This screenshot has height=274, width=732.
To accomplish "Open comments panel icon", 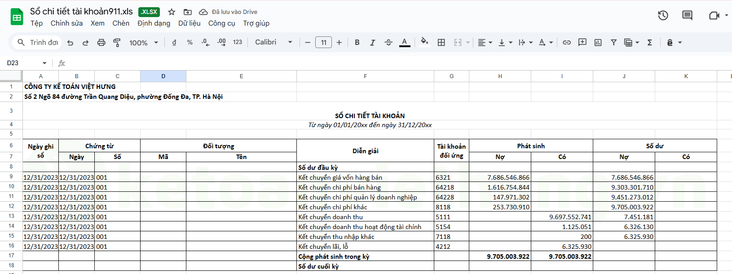I will tap(687, 16).
